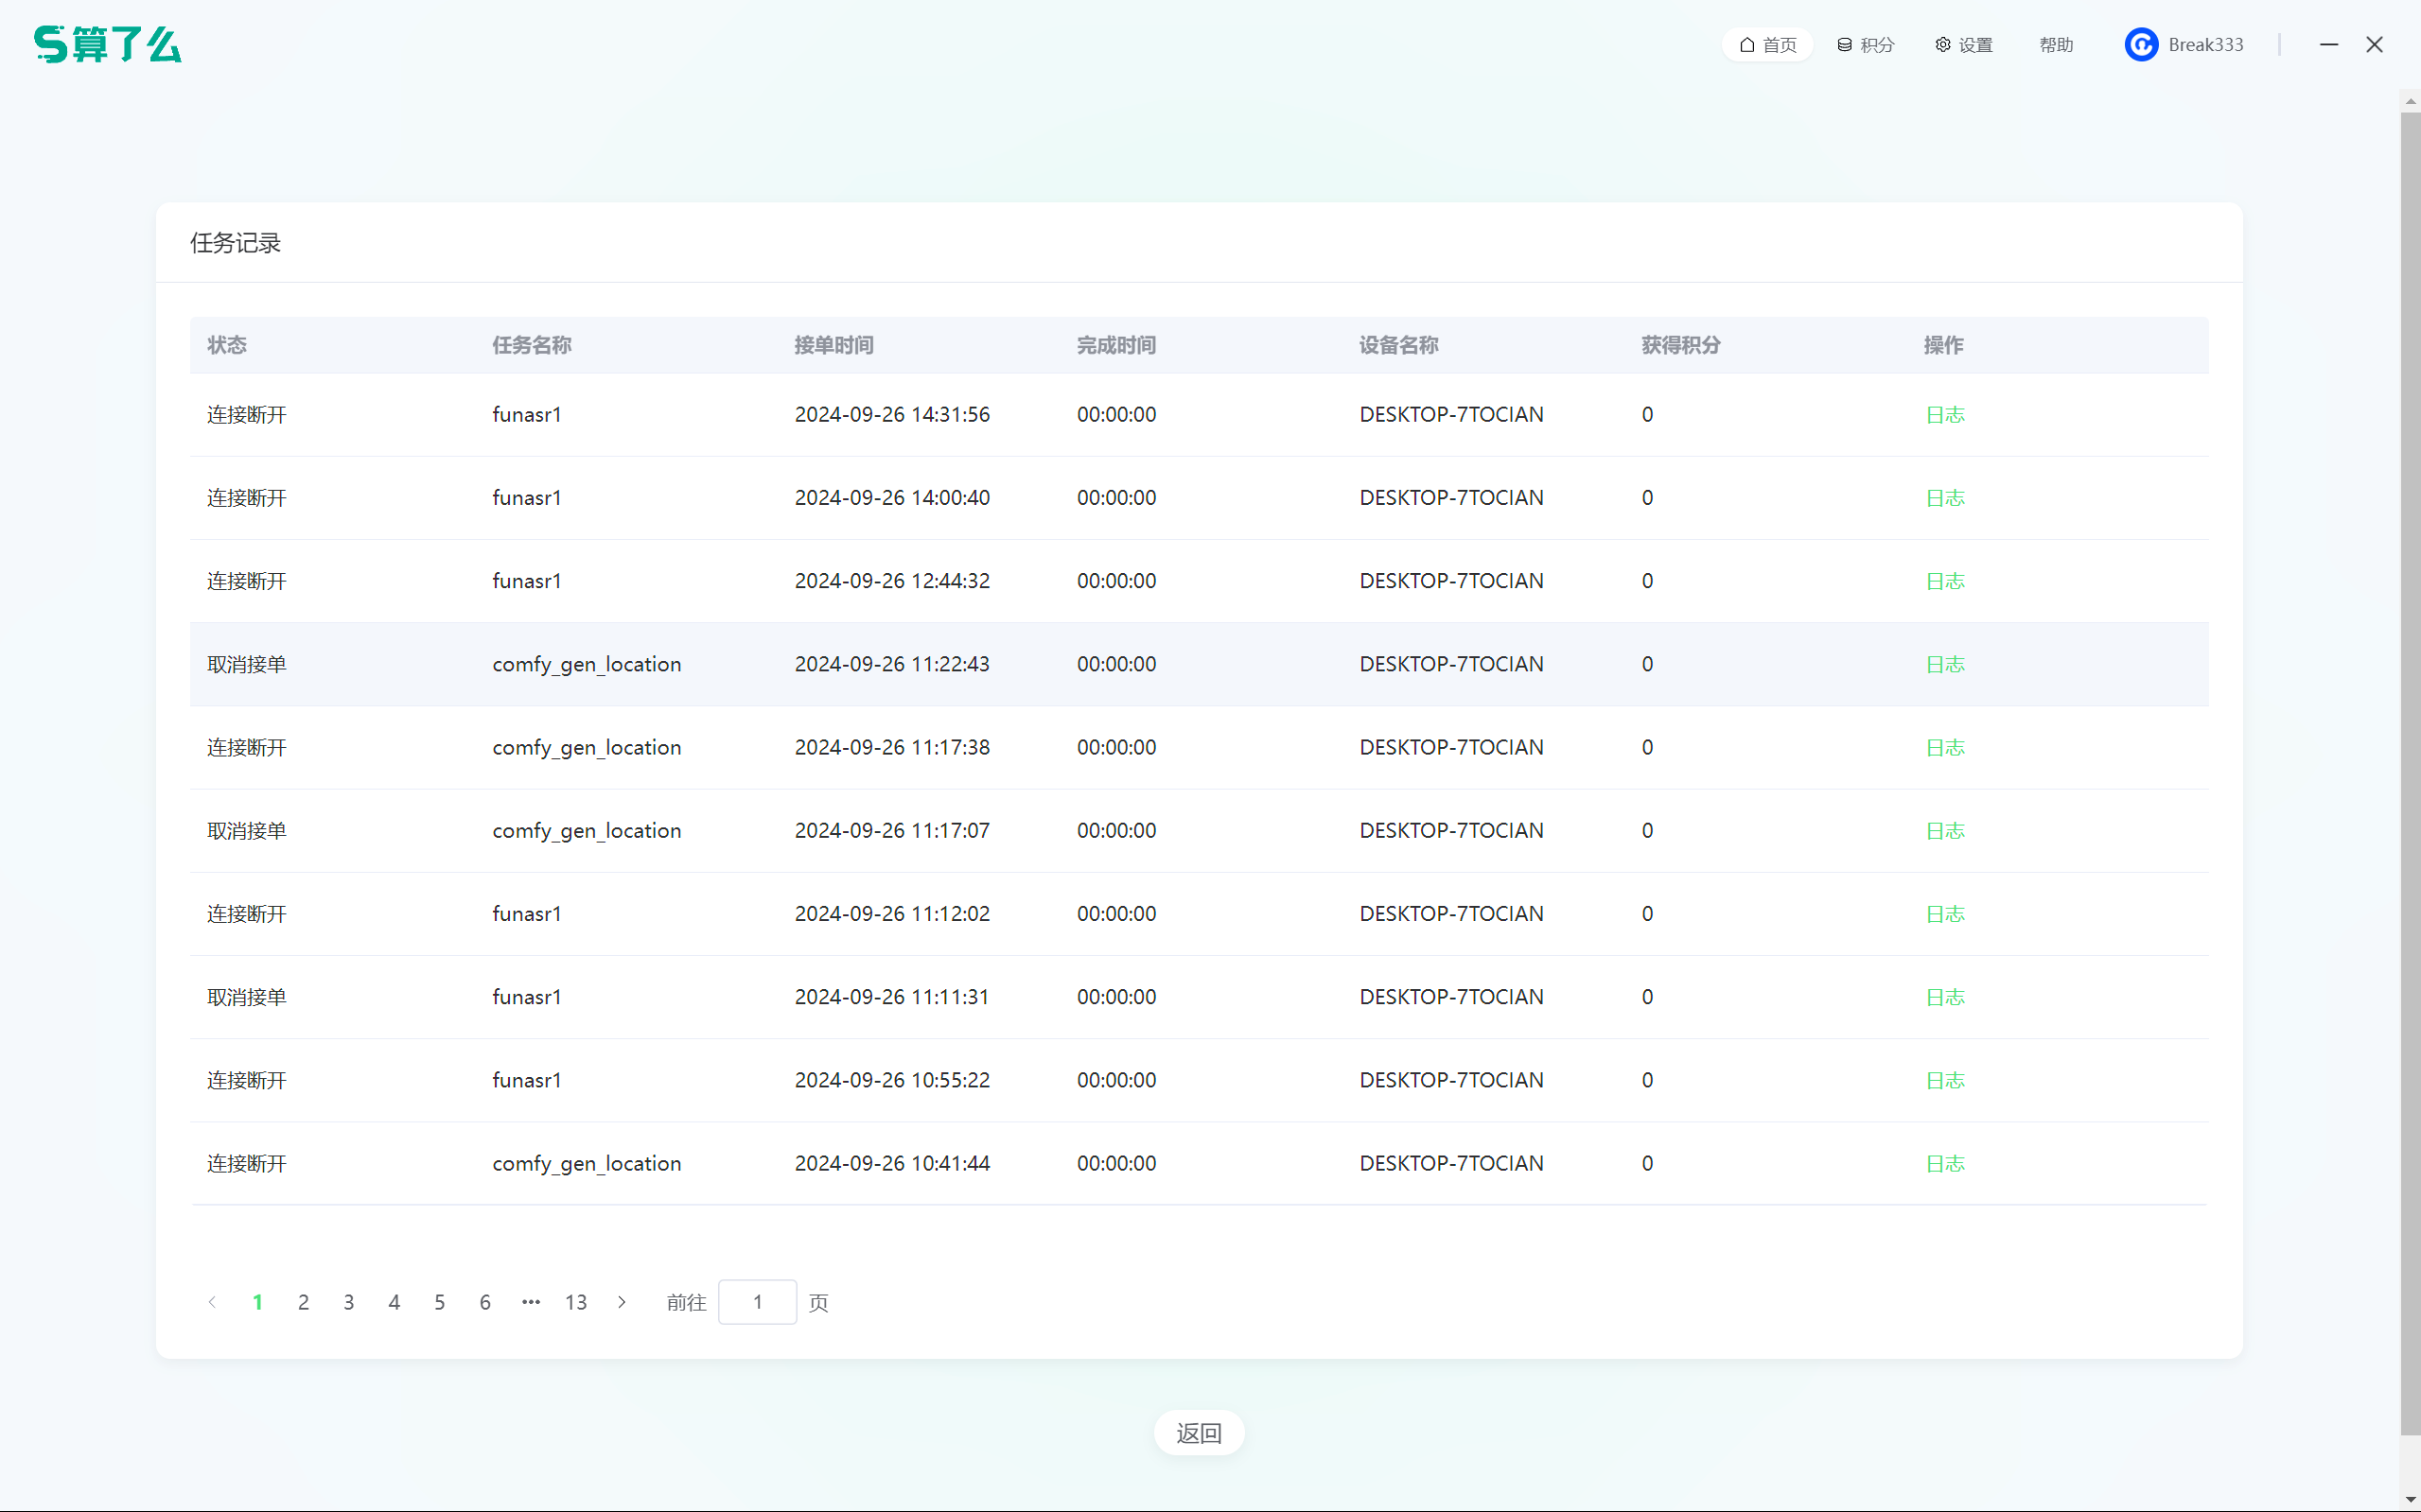Click the 任务记录 panel title
The width and height of the screenshot is (2421, 1512).
(x=235, y=243)
